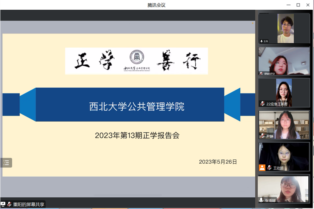Click the screen share icon in bottom bar
The height and width of the screenshot is (209, 314).
tap(3, 205)
